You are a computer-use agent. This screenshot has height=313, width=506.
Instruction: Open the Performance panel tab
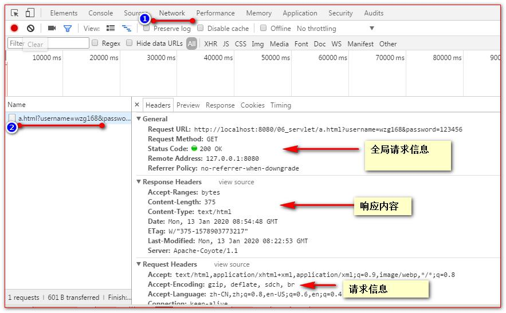[215, 13]
